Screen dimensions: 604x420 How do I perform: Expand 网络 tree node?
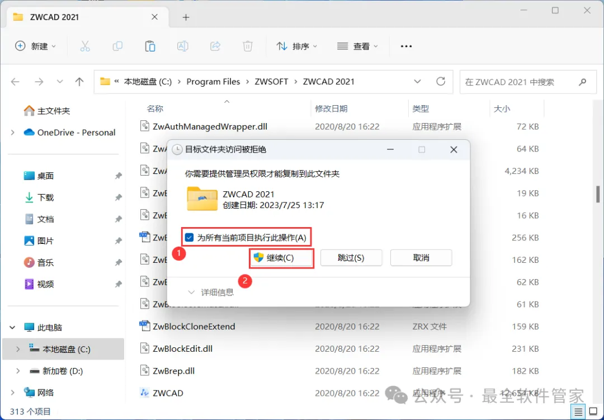tap(12, 393)
